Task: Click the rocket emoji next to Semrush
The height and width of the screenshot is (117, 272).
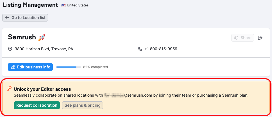Action: click(42, 37)
